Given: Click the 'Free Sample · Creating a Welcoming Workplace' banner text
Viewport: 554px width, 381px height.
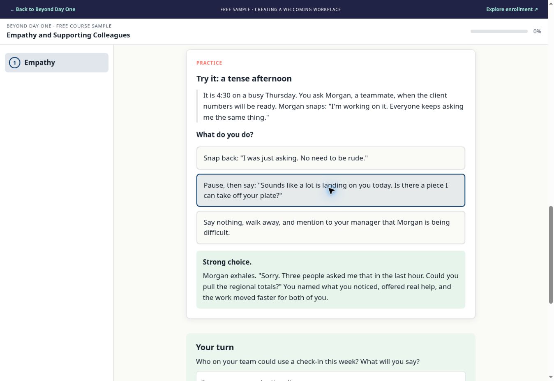Looking at the screenshot, I should [280, 9].
